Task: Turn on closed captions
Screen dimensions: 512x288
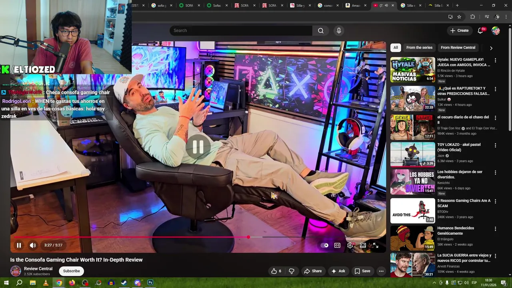Action: pos(337,245)
